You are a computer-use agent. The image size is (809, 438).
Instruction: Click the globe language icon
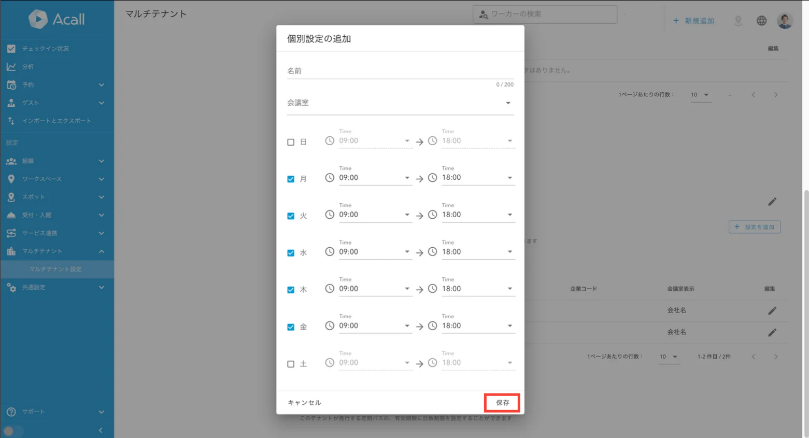pos(761,21)
